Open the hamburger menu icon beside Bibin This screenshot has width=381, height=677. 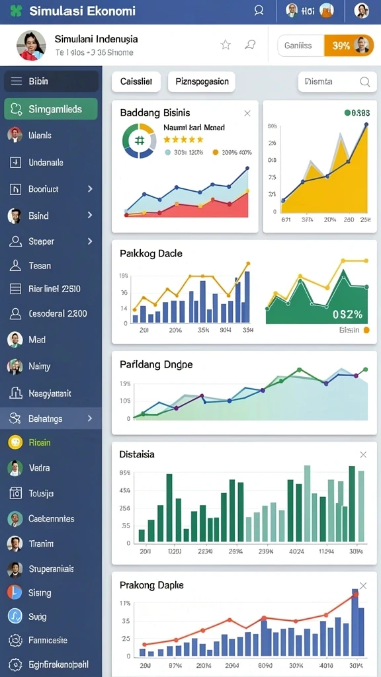17,81
